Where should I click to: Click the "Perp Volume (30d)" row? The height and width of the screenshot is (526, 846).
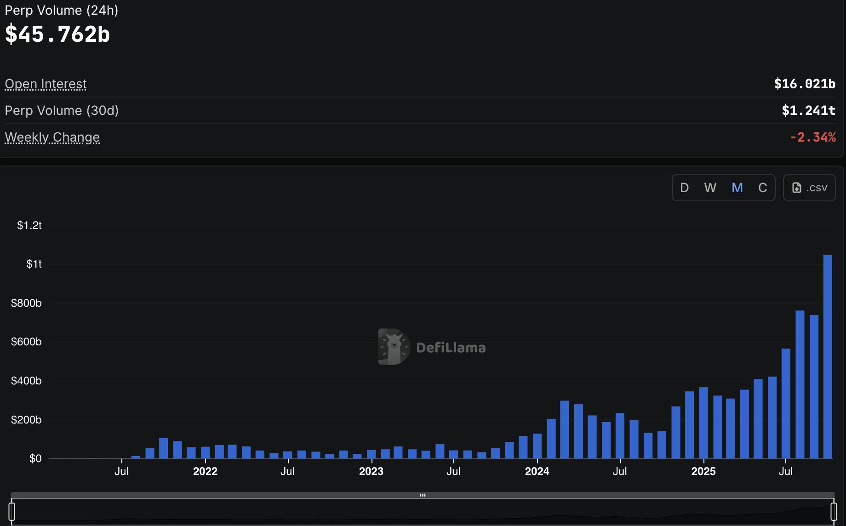(62, 110)
